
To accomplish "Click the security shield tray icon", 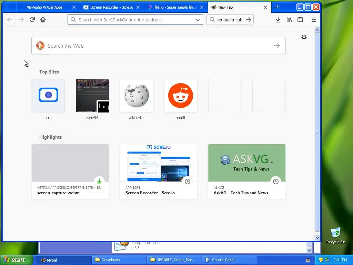I will tap(321, 260).
